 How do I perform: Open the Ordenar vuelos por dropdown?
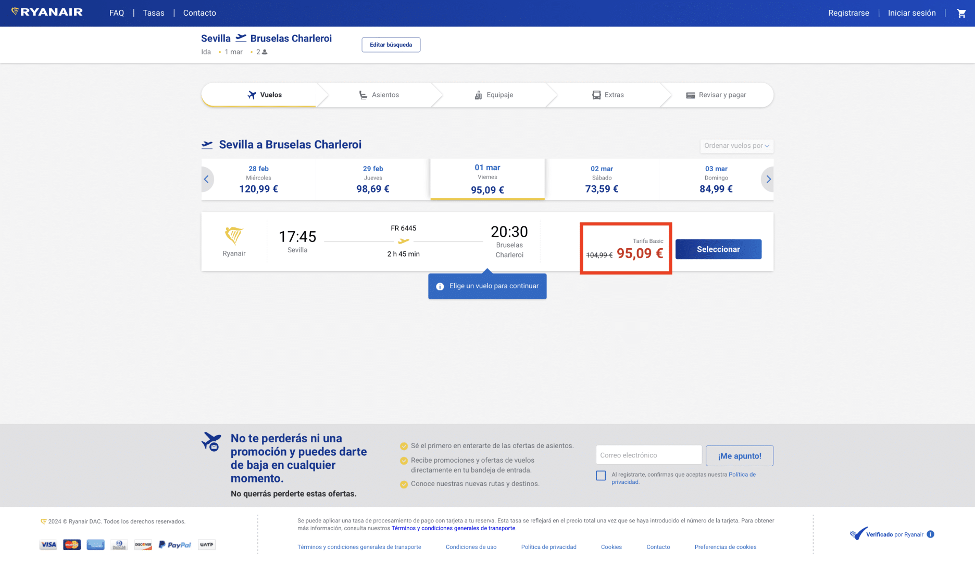tap(736, 146)
